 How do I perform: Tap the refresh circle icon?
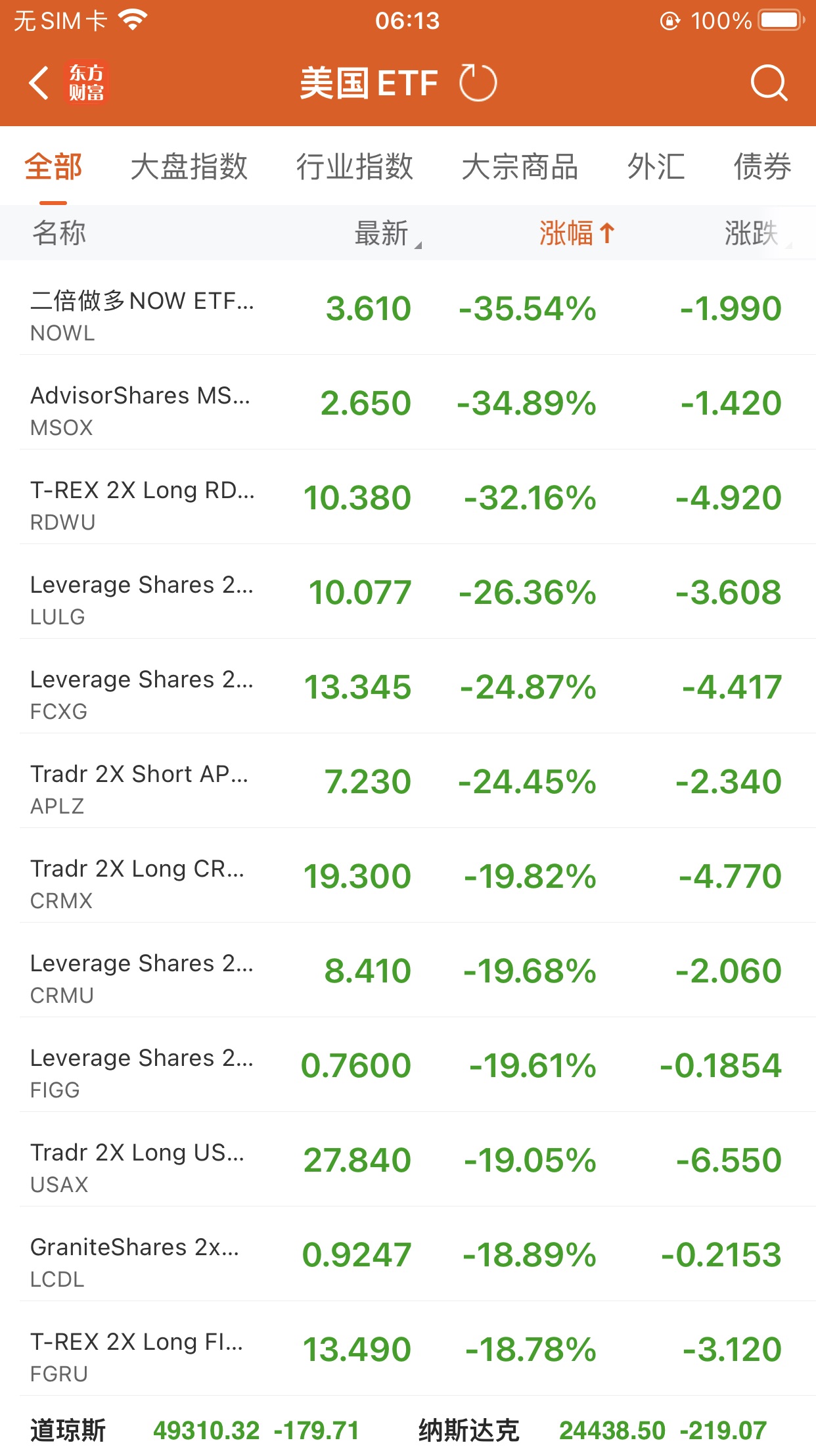click(x=478, y=83)
